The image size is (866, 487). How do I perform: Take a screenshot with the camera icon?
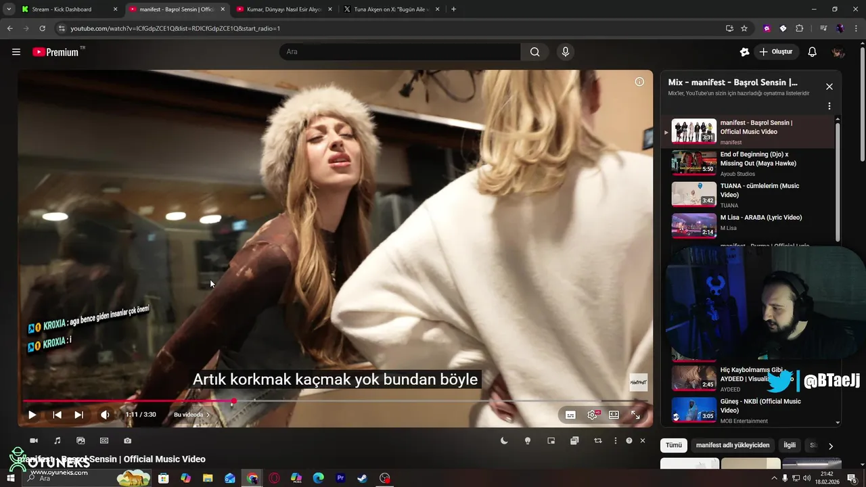tap(128, 440)
